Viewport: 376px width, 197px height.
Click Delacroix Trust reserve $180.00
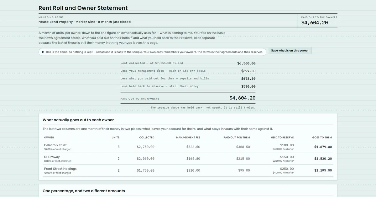[287, 145]
